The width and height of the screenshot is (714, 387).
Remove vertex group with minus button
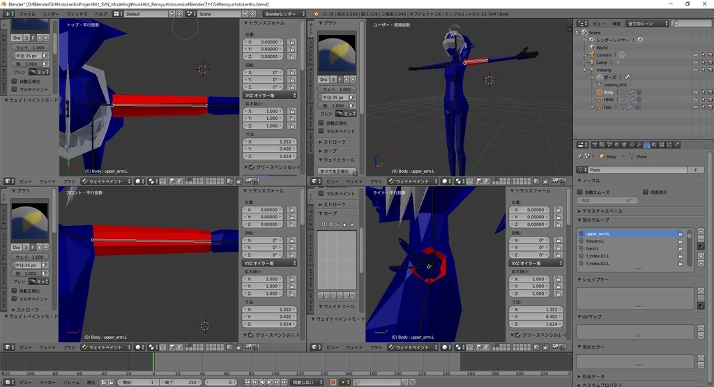pos(701,238)
